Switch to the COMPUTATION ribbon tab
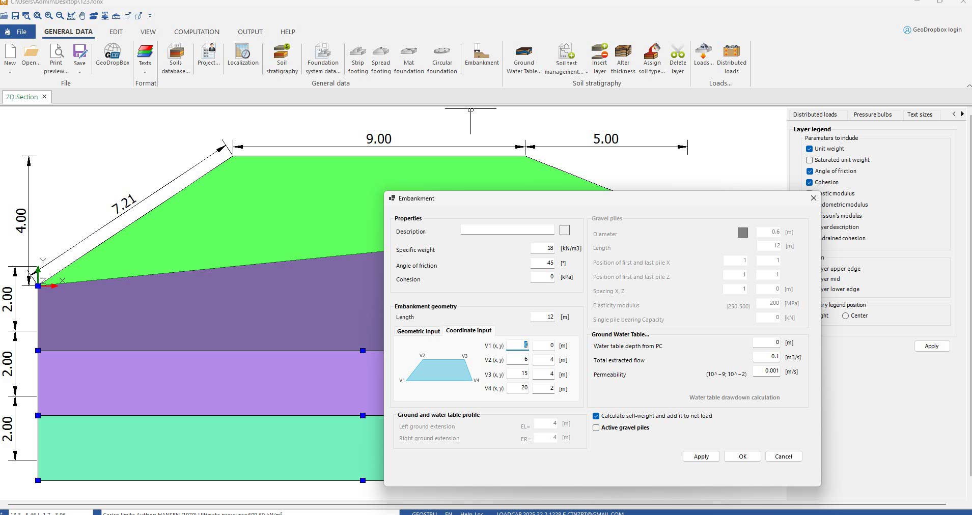 click(197, 32)
